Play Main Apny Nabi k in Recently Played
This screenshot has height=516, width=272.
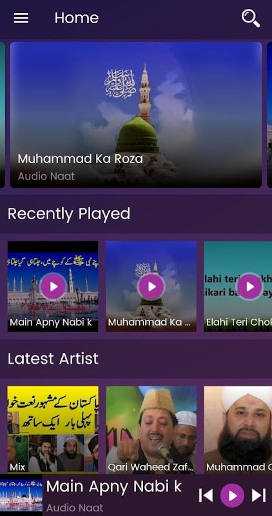pos(53,286)
